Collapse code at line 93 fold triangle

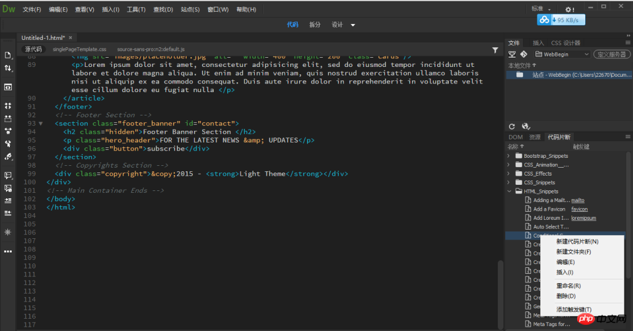tap(41, 123)
